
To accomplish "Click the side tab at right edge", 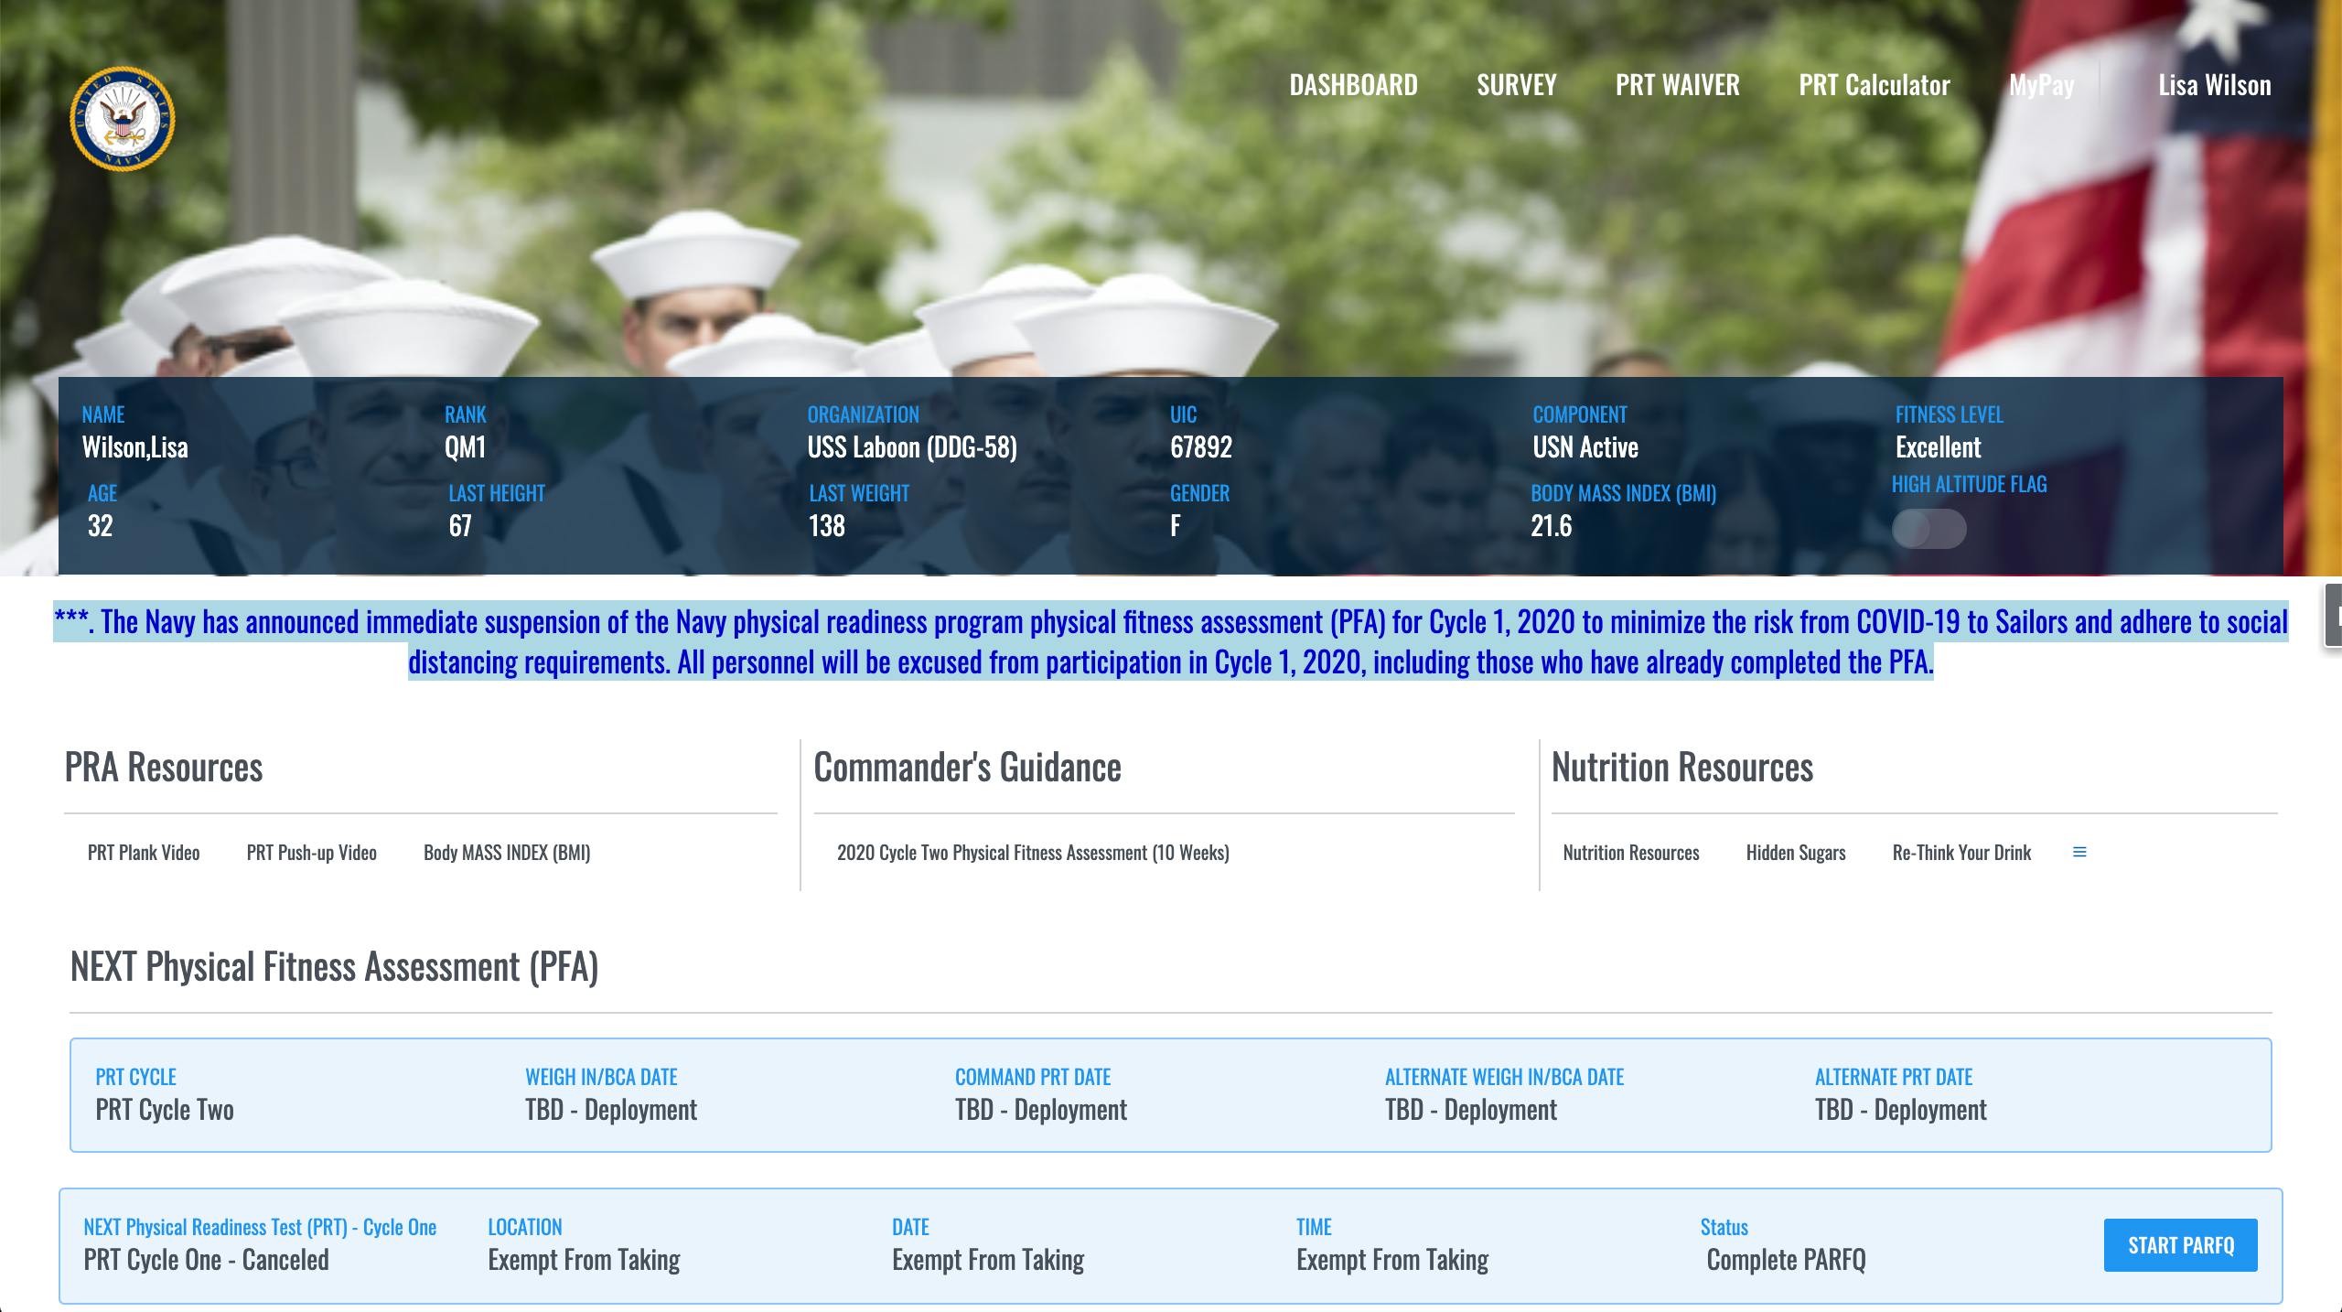I will click(2334, 616).
